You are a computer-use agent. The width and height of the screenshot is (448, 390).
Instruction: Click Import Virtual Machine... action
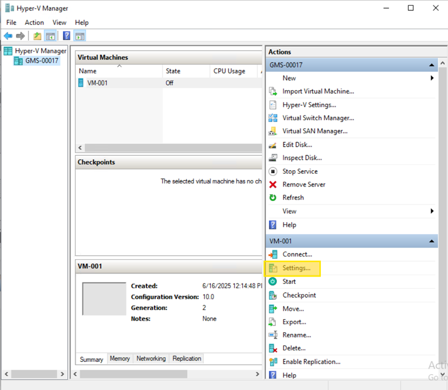pos(318,91)
